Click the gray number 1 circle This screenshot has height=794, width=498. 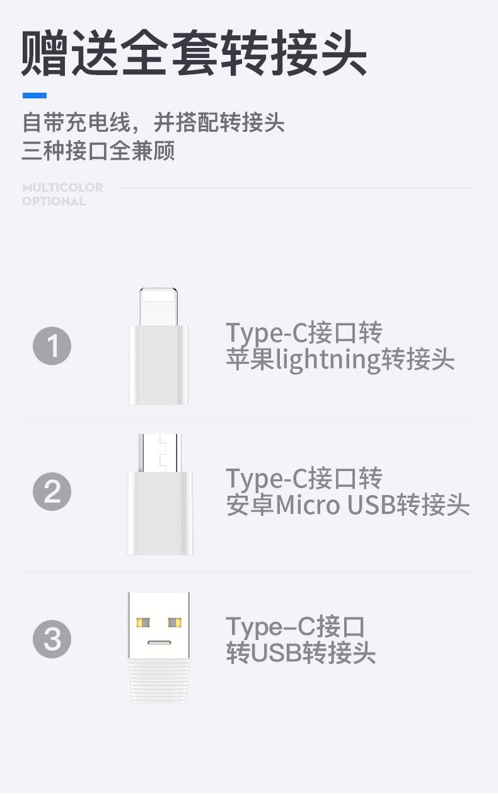click(52, 346)
